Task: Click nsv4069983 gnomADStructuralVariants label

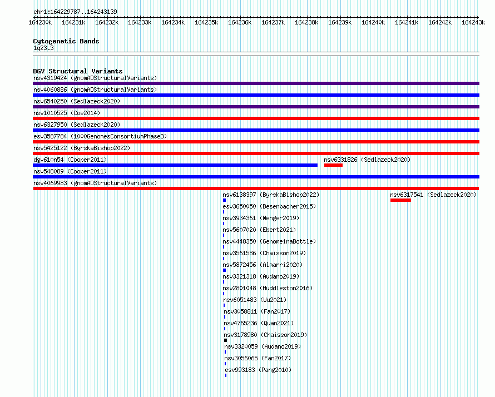Action: (95, 183)
